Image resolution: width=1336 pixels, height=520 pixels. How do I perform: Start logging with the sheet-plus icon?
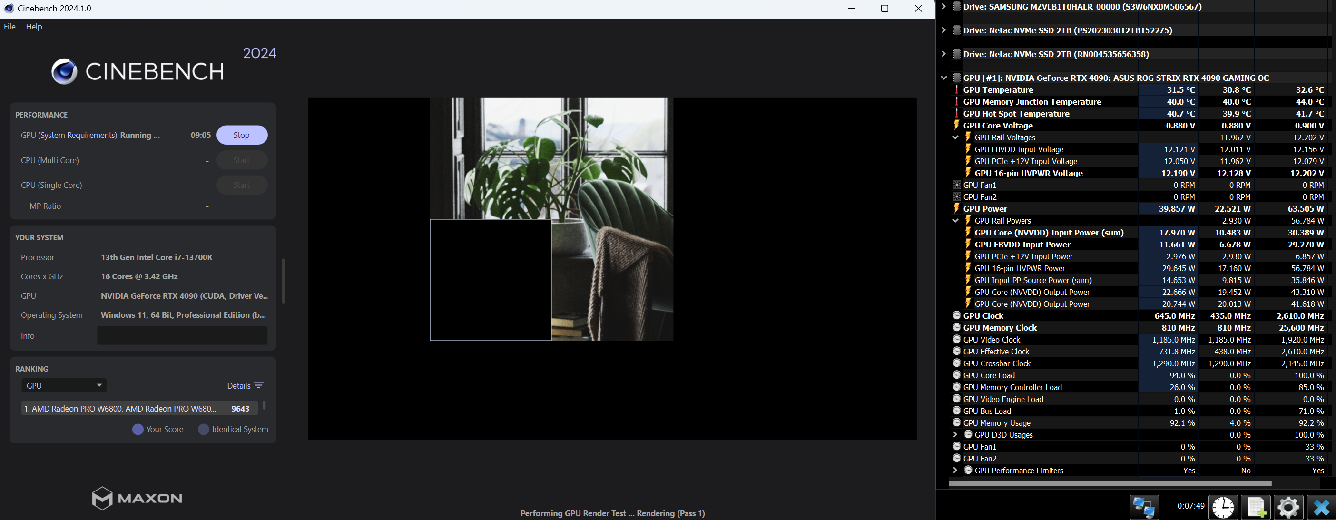click(x=1256, y=507)
